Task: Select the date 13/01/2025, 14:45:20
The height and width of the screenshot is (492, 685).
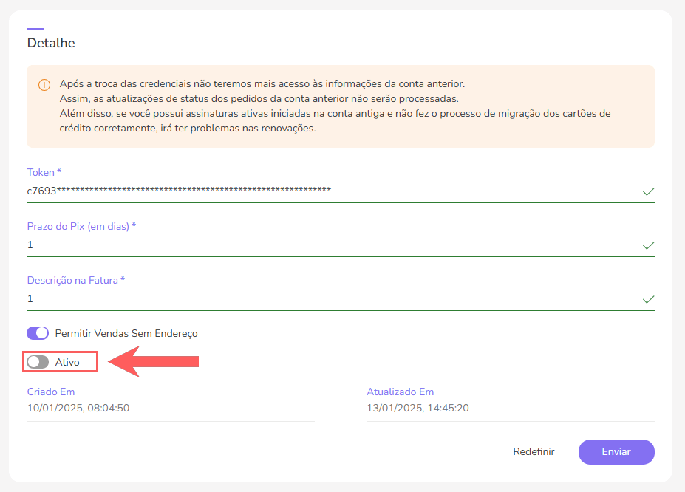Action: [x=418, y=409]
